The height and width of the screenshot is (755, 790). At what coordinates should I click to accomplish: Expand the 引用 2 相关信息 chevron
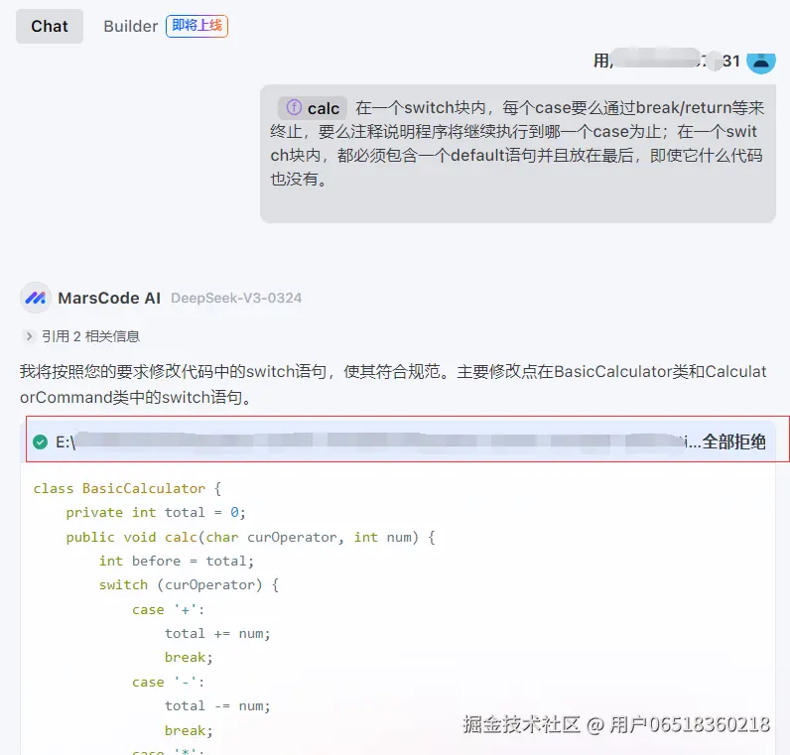click(x=29, y=336)
